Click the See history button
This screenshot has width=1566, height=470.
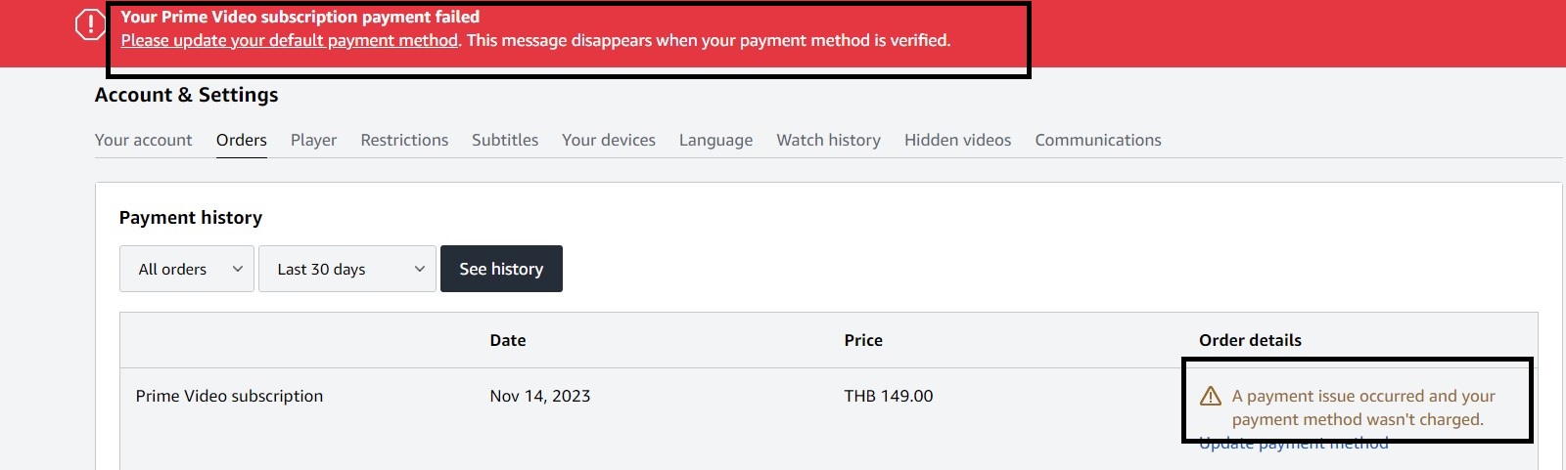coord(501,269)
